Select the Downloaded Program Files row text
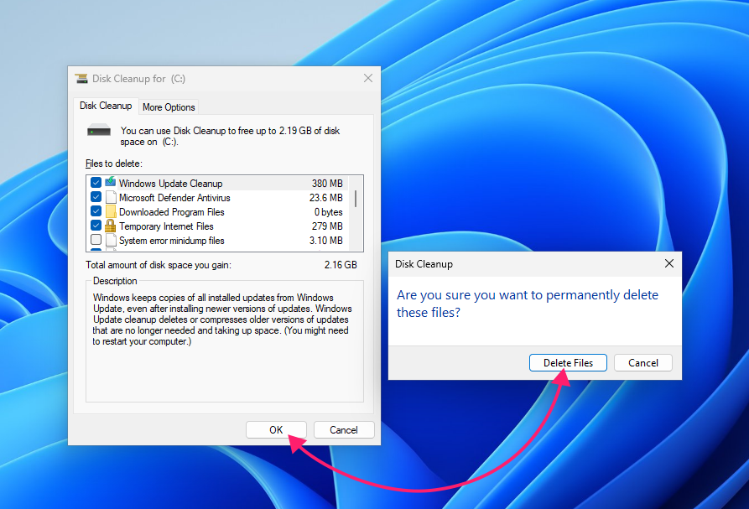Screen dimensions: 749x509 [171, 212]
